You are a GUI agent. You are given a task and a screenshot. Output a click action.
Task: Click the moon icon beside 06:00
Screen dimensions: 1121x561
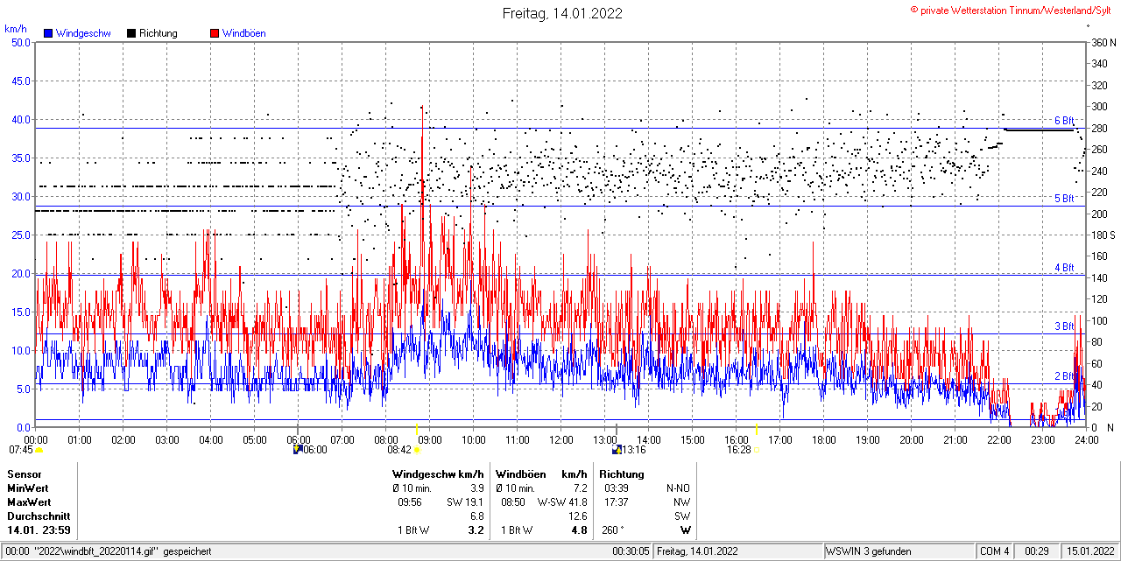click(x=298, y=449)
